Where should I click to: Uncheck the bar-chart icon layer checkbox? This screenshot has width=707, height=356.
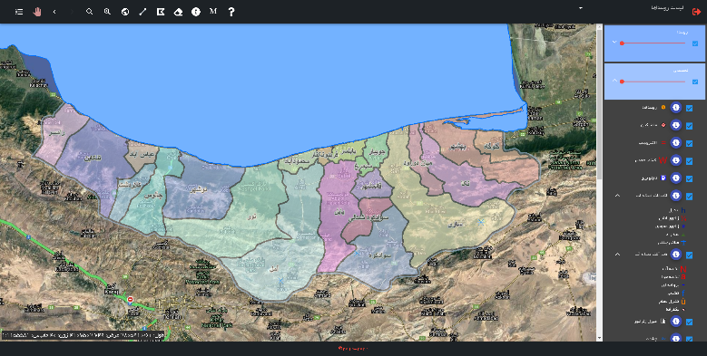point(689,322)
